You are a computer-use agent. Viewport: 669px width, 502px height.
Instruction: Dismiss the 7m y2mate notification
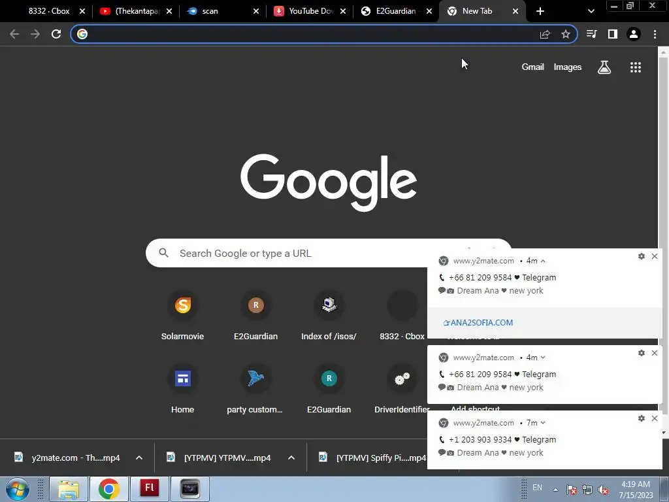coord(655,418)
